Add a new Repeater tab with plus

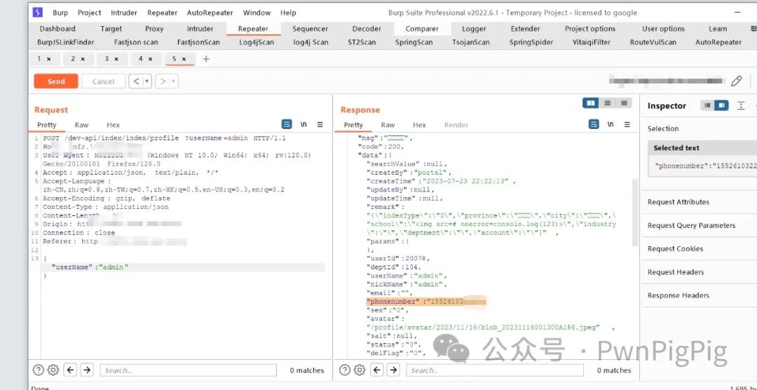[206, 59]
